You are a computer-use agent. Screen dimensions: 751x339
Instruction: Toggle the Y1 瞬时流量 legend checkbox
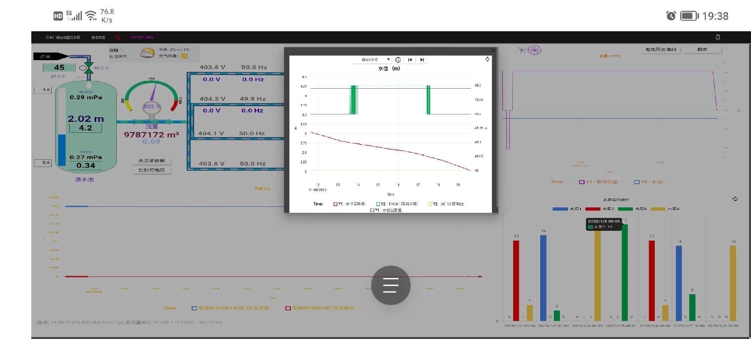tap(582, 182)
